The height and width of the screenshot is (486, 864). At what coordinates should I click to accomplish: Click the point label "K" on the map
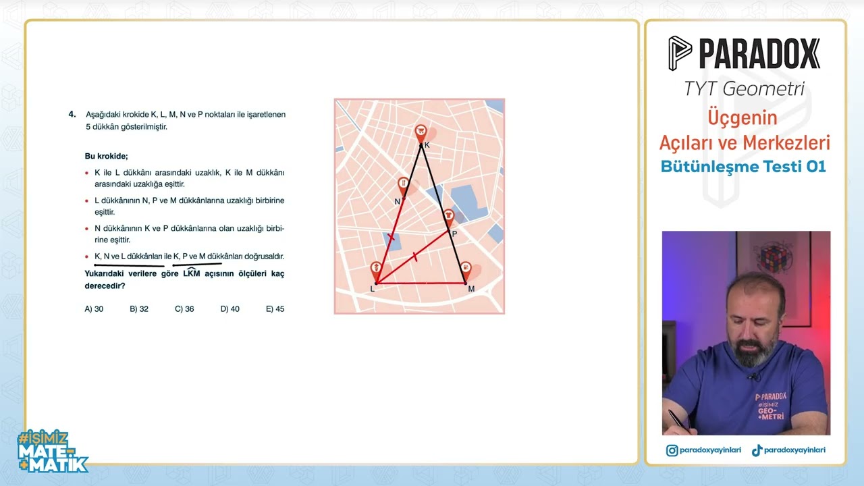point(427,145)
